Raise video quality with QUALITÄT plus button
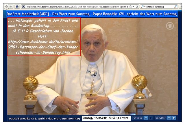 (x=174, y=118)
